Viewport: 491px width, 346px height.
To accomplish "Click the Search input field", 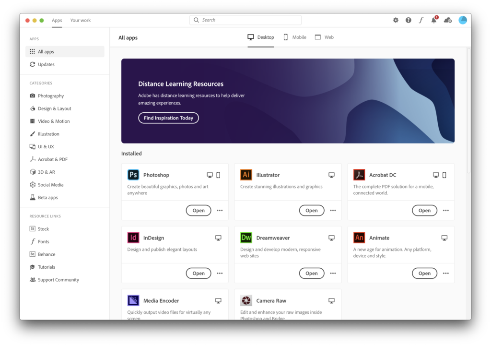I will click(x=245, y=20).
